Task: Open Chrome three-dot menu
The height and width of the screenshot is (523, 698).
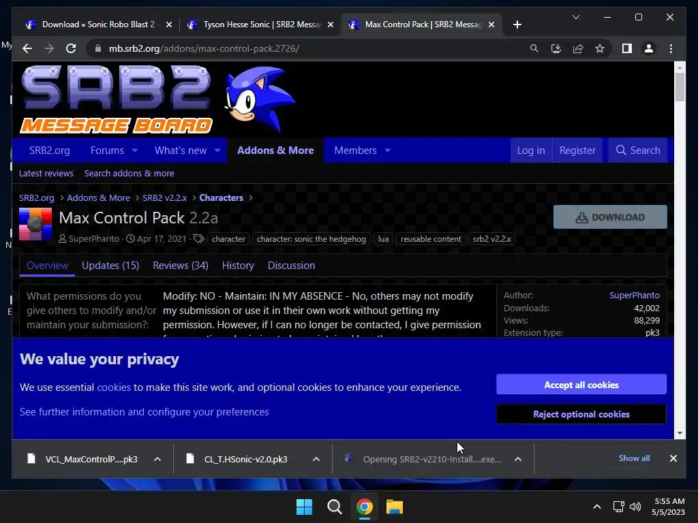Action: pos(671,48)
